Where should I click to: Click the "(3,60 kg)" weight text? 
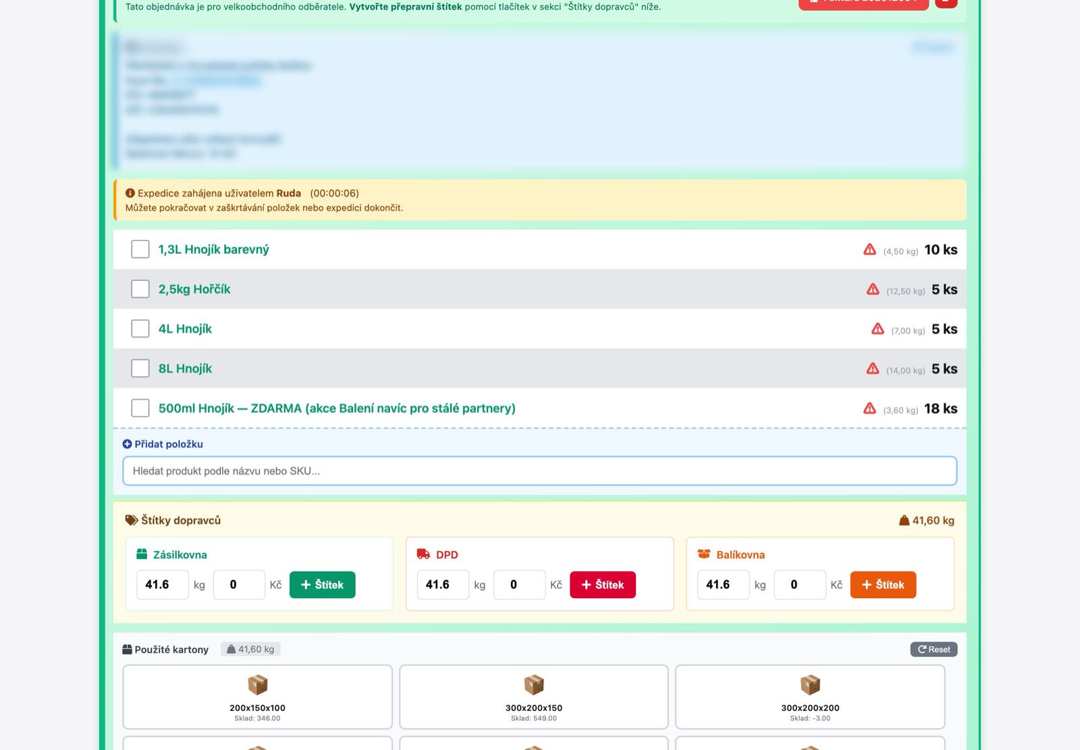coord(901,411)
